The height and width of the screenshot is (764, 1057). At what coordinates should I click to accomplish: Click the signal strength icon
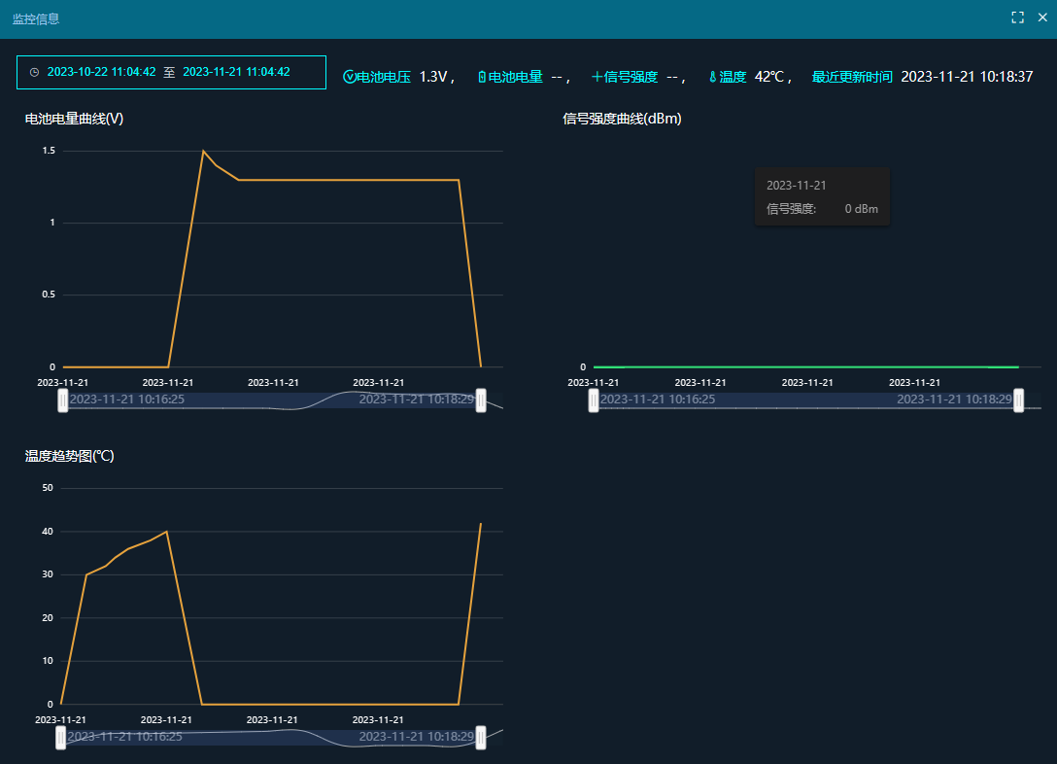click(597, 77)
